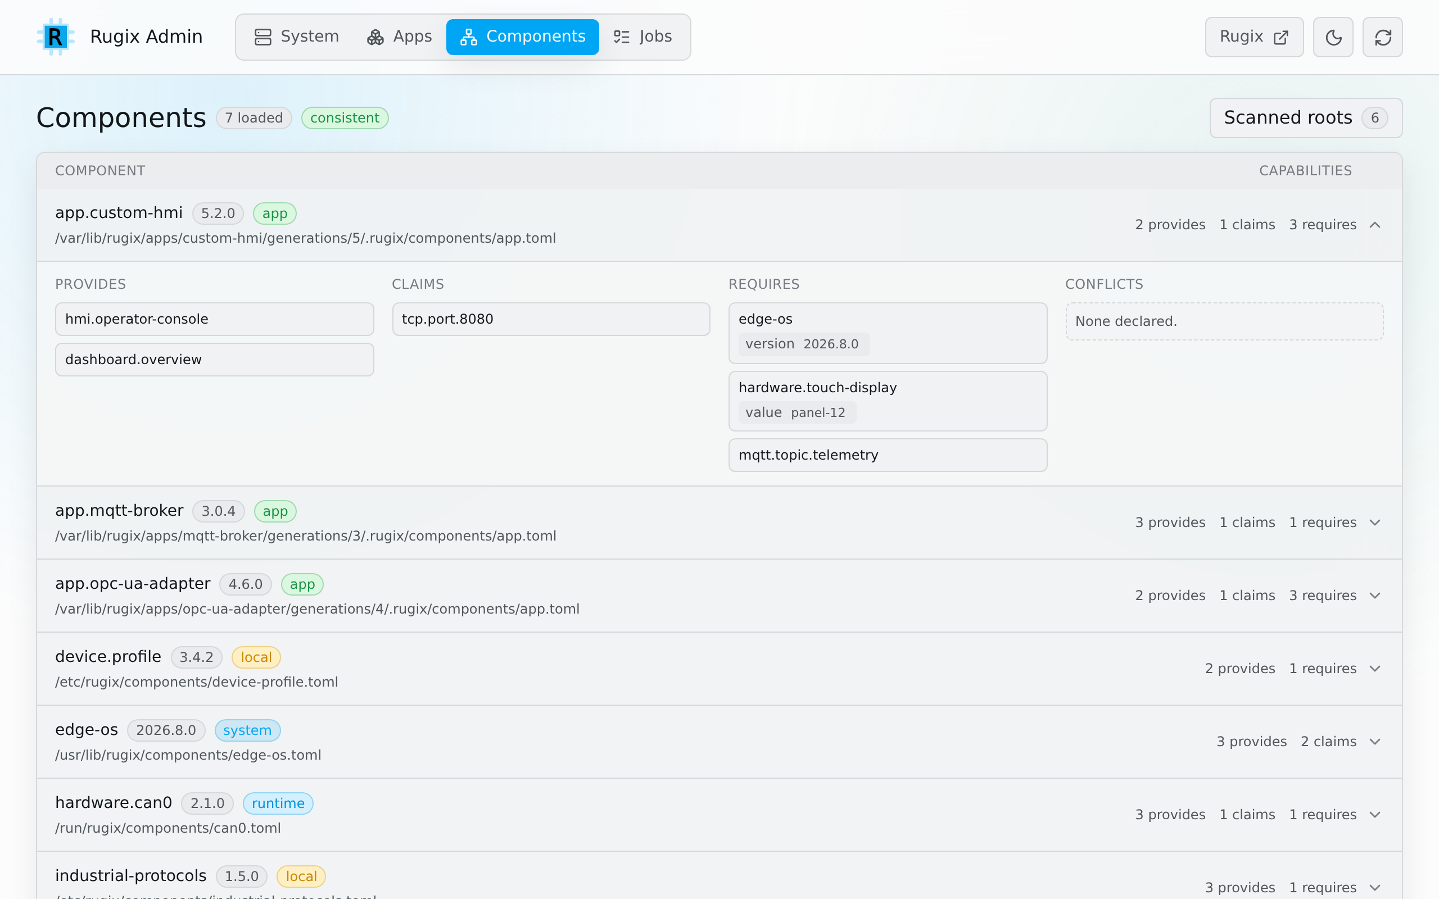1439x899 pixels.
Task: Click the refresh icon button
Action: [1383, 38]
